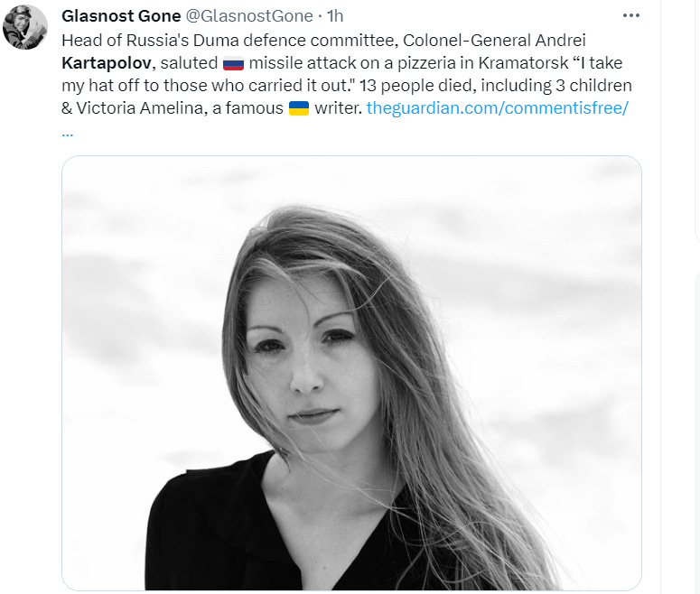Open the tweet's three-dot more options menu

630,15
